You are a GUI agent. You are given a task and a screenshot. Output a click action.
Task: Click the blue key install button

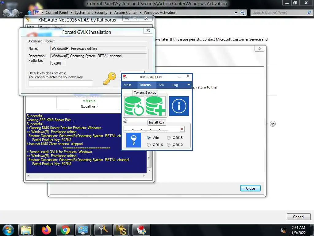tap(134, 140)
